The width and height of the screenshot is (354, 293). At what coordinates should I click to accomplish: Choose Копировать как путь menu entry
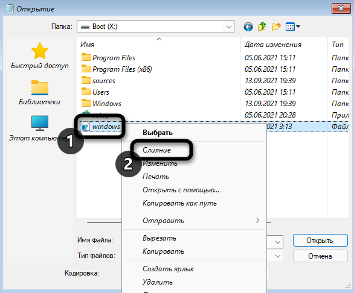coord(179,203)
